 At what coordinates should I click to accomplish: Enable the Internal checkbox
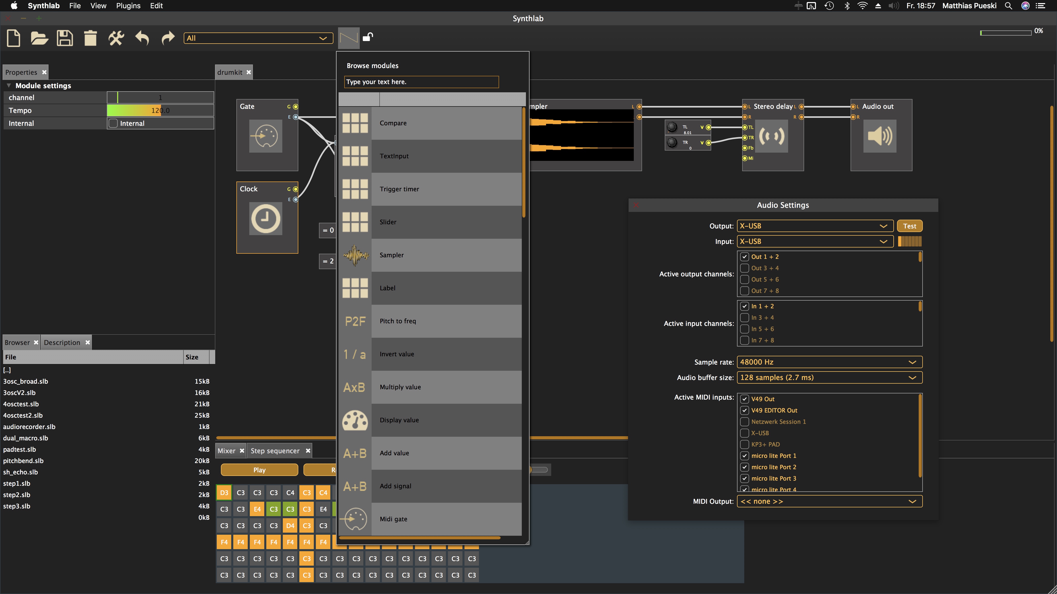click(x=113, y=123)
